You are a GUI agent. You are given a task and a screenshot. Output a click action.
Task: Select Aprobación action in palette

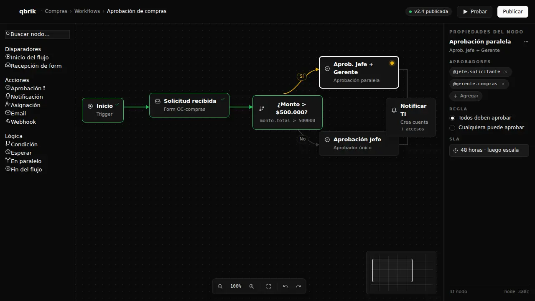click(23, 88)
